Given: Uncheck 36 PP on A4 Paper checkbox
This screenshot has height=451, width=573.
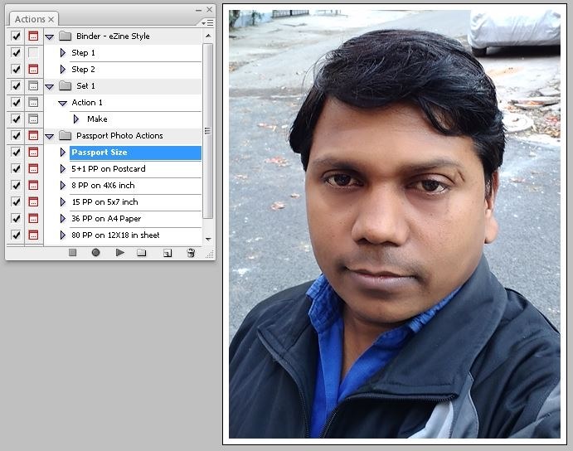Looking at the screenshot, I should (16, 218).
